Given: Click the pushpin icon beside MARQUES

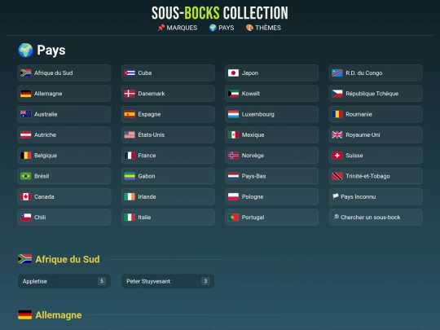Looking at the screenshot, I should 161,28.
